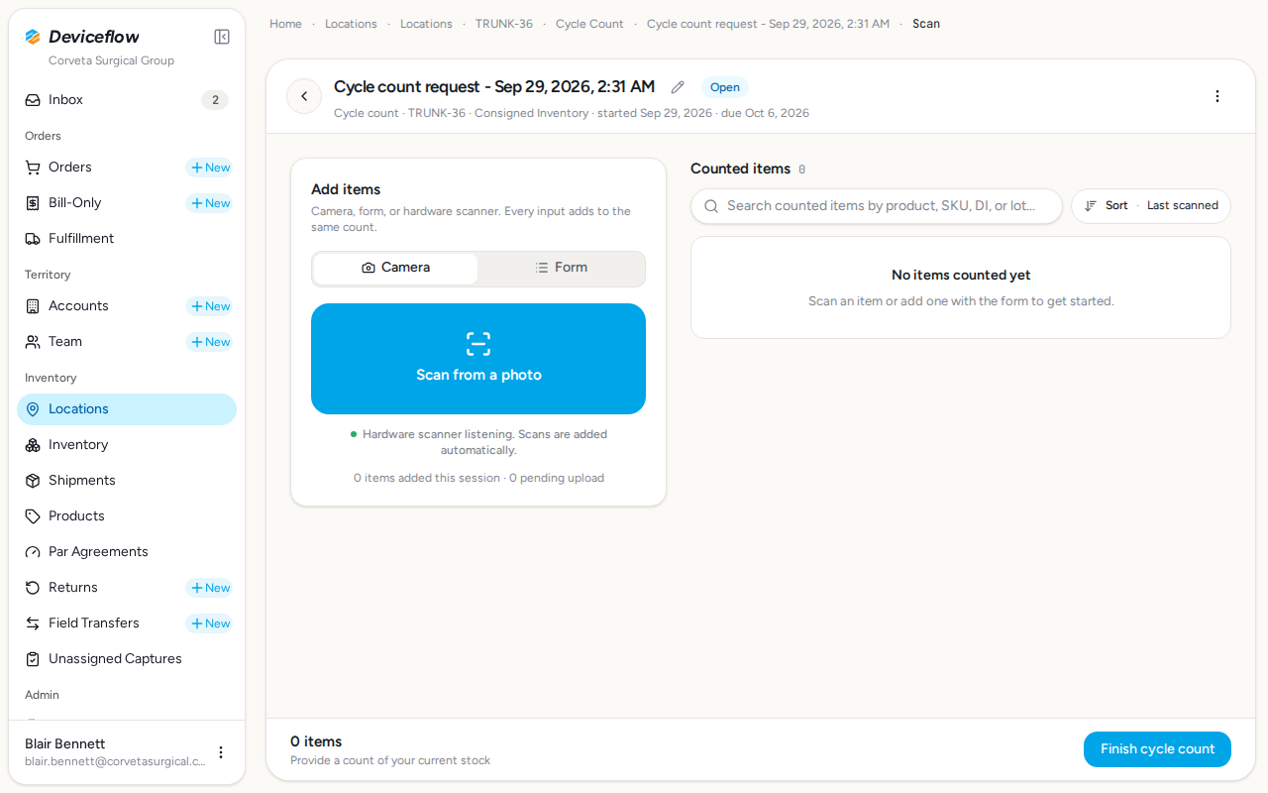The width and height of the screenshot is (1268, 793).
Task: Open the user account options menu
Action: click(x=221, y=752)
